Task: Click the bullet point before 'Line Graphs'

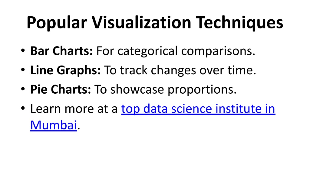Action: (x=23, y=70)
